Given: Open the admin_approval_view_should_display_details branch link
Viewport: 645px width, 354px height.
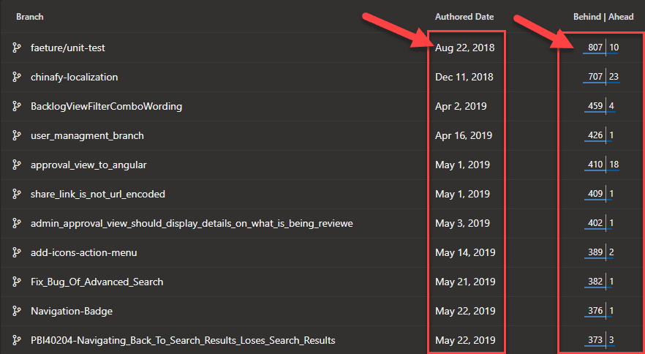Looking at the screenshot, I should [x=192, y=223].
